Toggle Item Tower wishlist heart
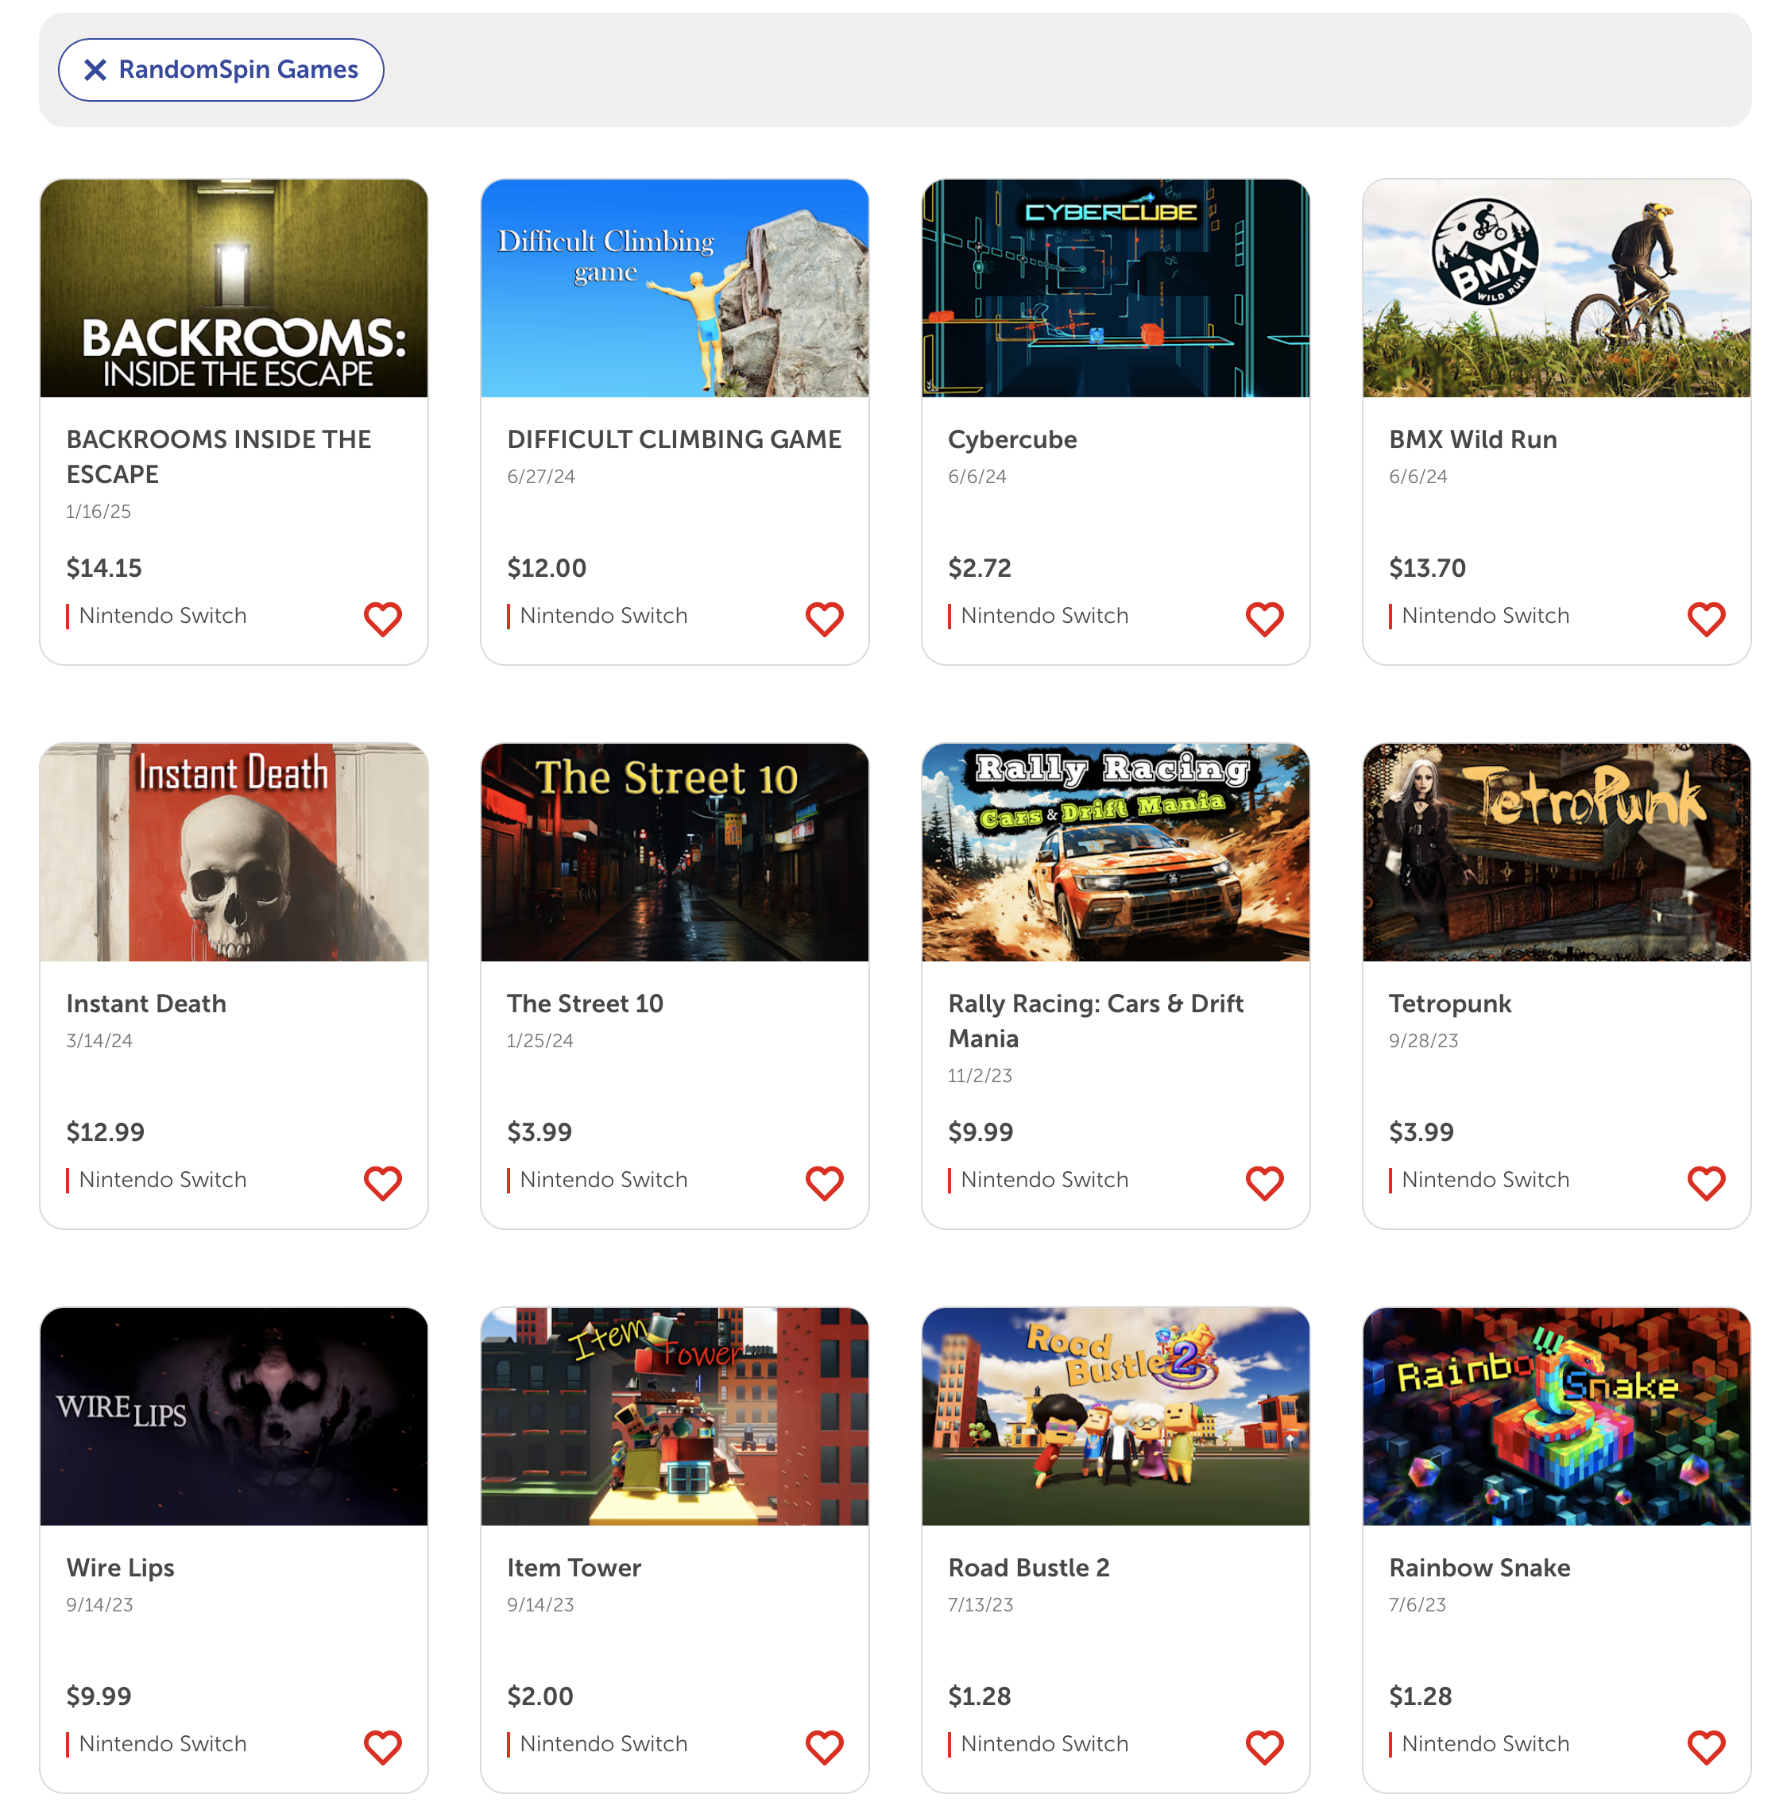Screen dimensions: 1783x1810 click(x=824, y=1746)
